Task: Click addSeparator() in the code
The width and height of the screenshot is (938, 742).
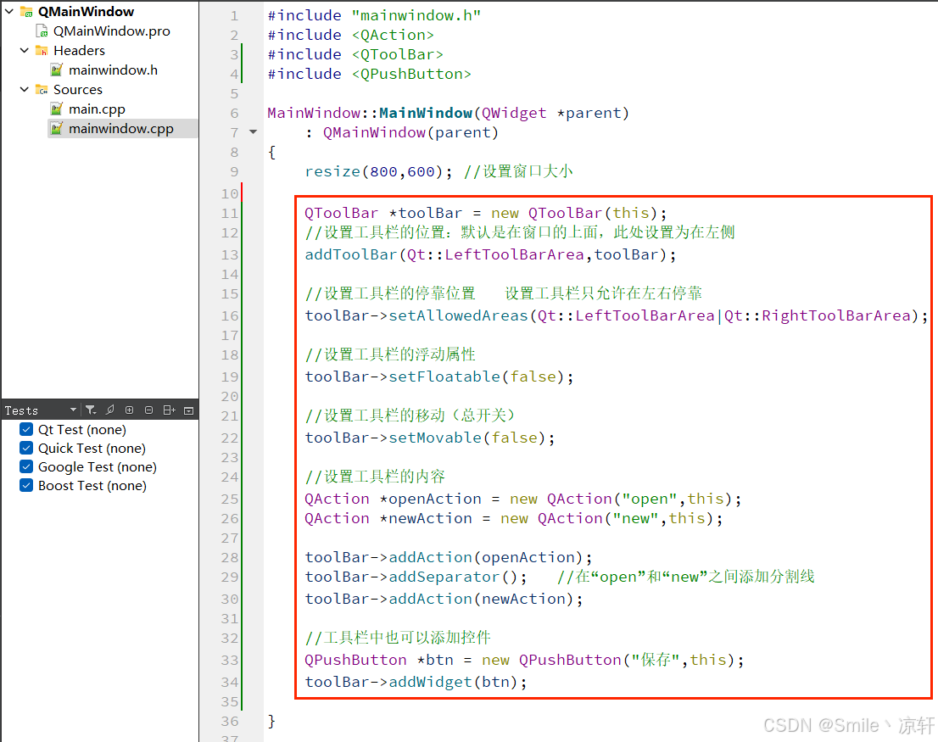Action: pos(453,577)
